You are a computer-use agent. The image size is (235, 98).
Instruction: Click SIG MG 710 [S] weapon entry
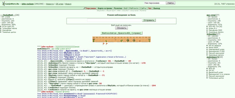215,27
